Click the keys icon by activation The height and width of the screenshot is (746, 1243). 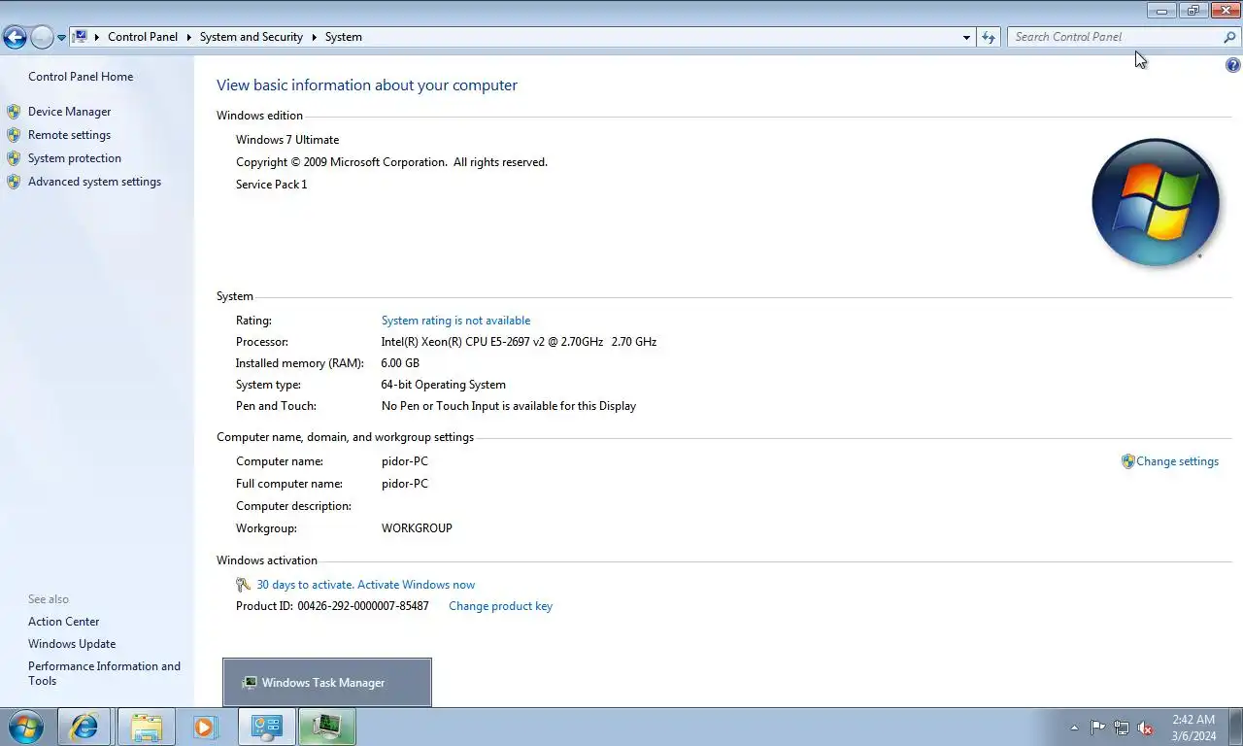tap(244, 585)
